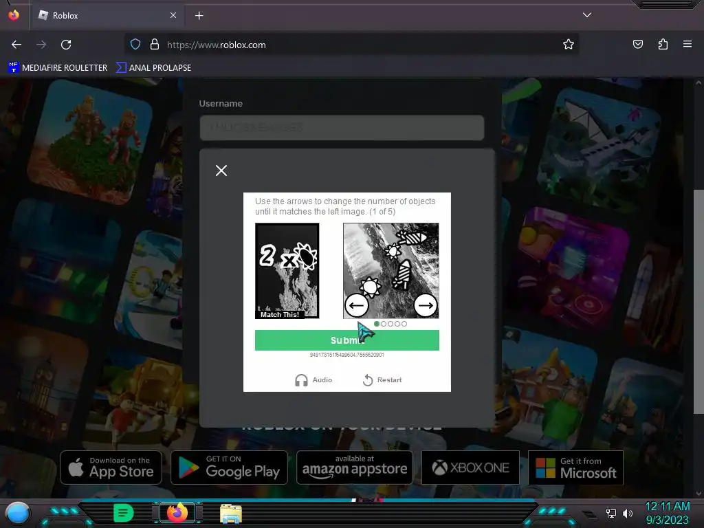Screen dimensions: 704x528
Task: Open Download on the App Store badge
Action: coord(111,467)
